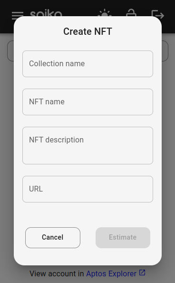This screenshot has width=175, height=283.
Task: Select the NFT name input
Action: click(x=87, y=102)
